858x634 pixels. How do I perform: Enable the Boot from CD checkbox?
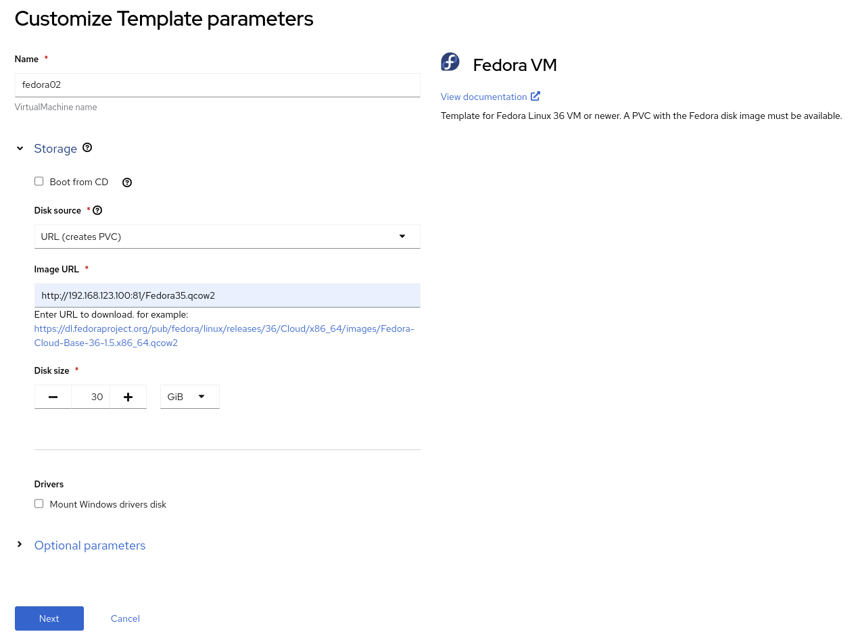39,181
